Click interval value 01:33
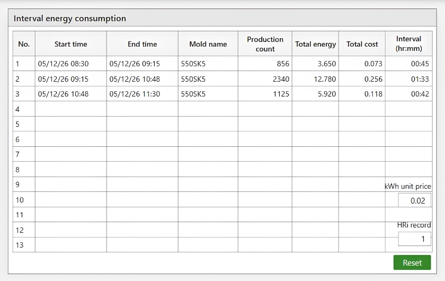The height and width of the screenshot is (281, 445). (x=420, y=79)
